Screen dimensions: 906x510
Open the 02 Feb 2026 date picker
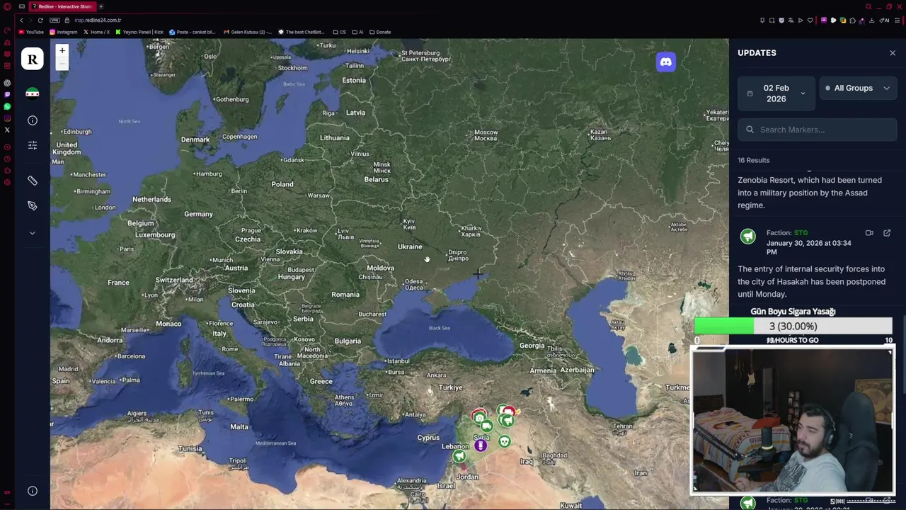(x=776, y=93)
